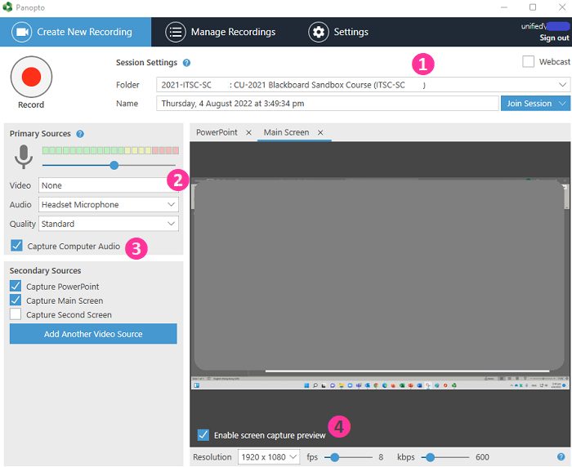This screenshot has height=467, width=572.
Task: Disable the Enable screen capture preview checkbox
Action: [203, 435]
